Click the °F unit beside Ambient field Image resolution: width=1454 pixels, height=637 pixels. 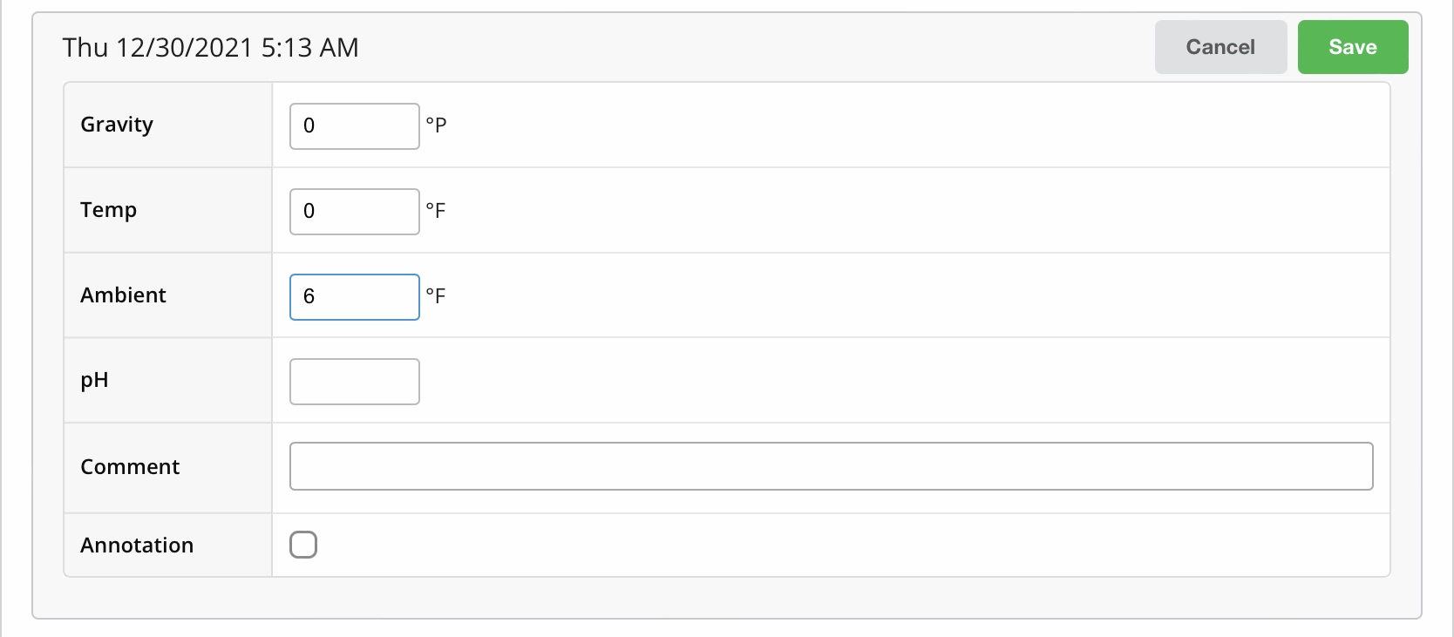coord(436,295)
